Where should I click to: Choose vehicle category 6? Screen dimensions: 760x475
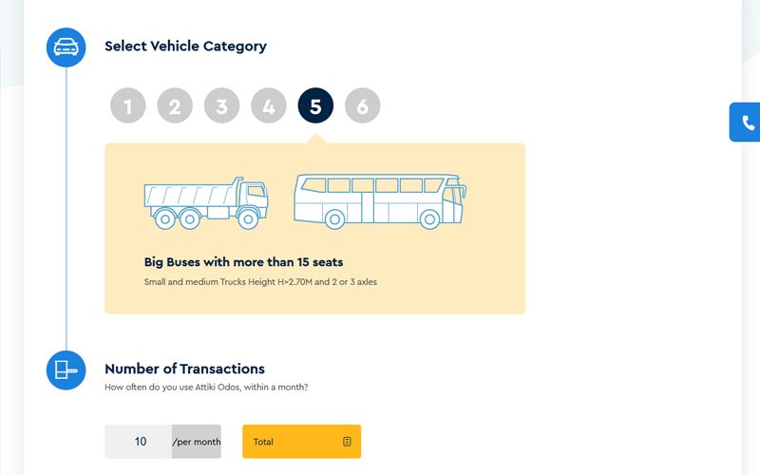362,106
